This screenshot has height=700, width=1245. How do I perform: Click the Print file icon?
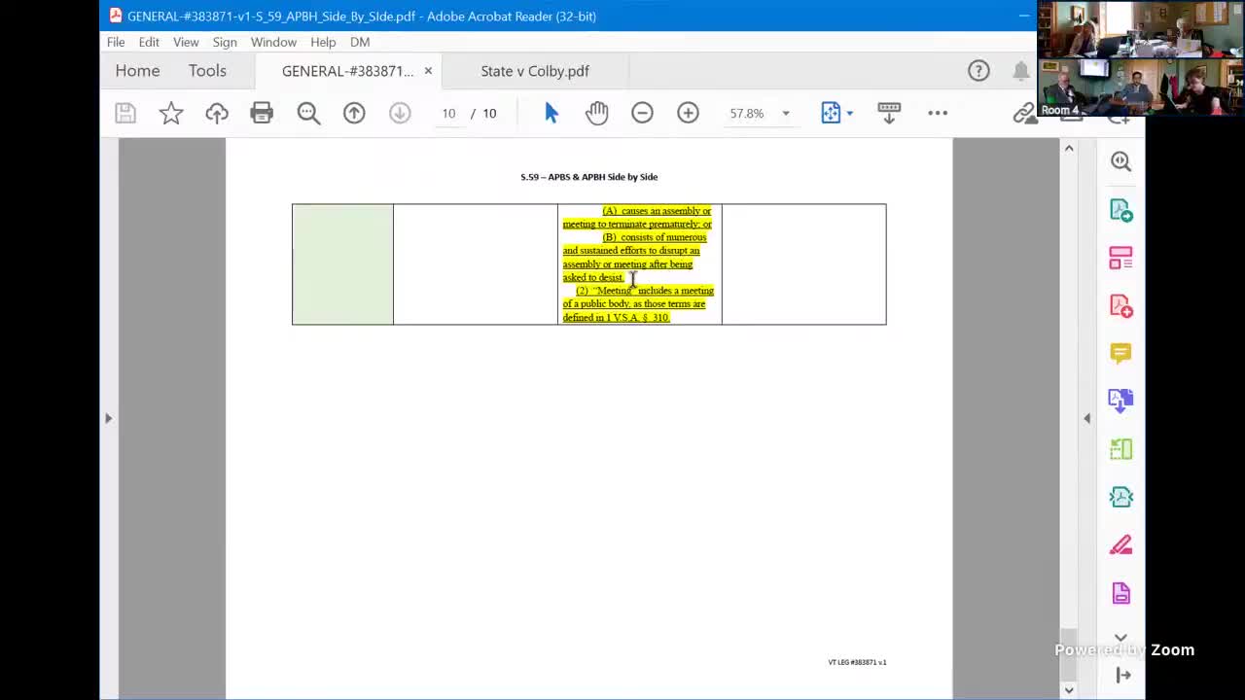tap(262, 113)
